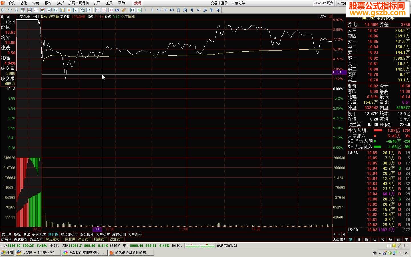Click the zero reset button
The height and width of the screenshot is (257, 411).
click(344, 234)
